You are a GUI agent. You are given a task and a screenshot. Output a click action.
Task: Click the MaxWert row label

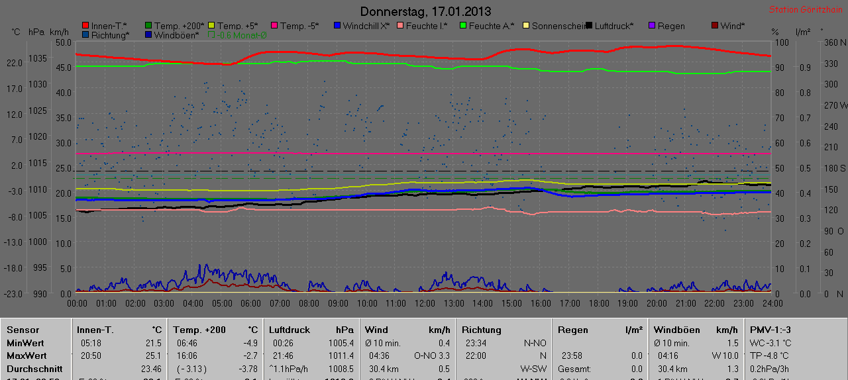26,356
